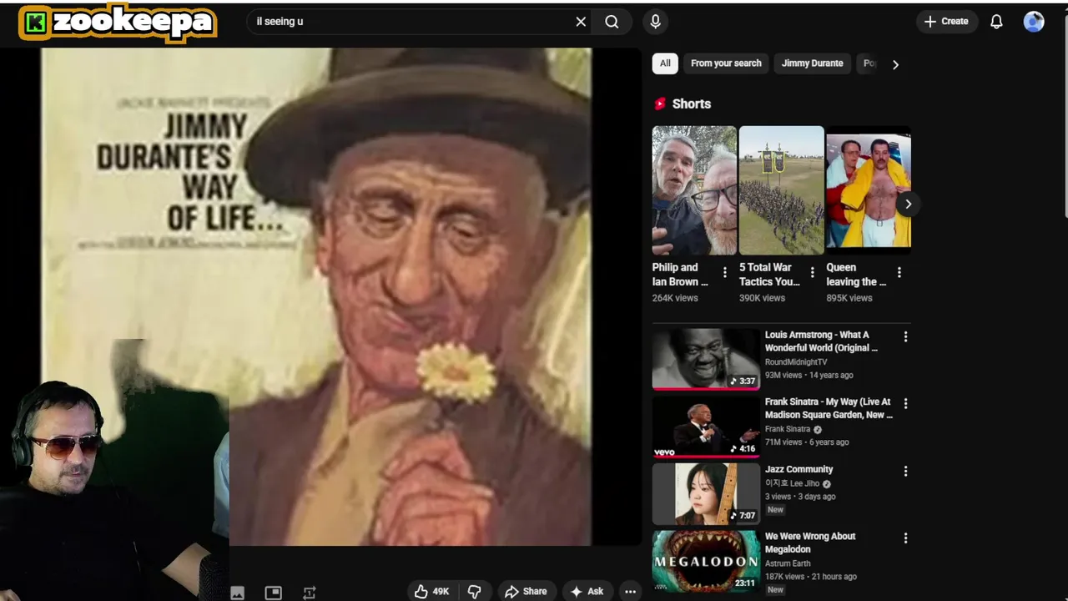Clear the search box text
The image size is (1068, 601).
tap(581, 22)
